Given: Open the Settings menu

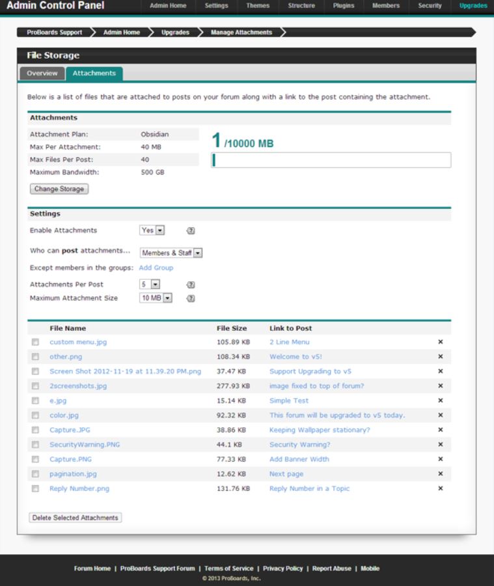Looking at the screenshot, I should pyautogui.click(x=216, y=6).
